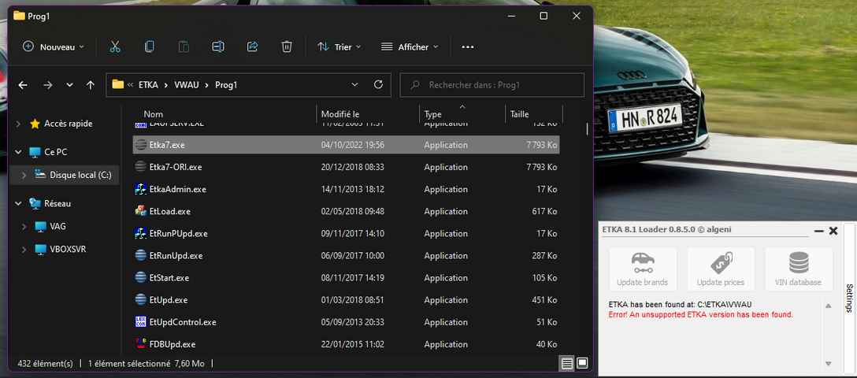Select the EtUpd.exe file icon
This screenshot has width=857, height=378.
click(140, 300)
